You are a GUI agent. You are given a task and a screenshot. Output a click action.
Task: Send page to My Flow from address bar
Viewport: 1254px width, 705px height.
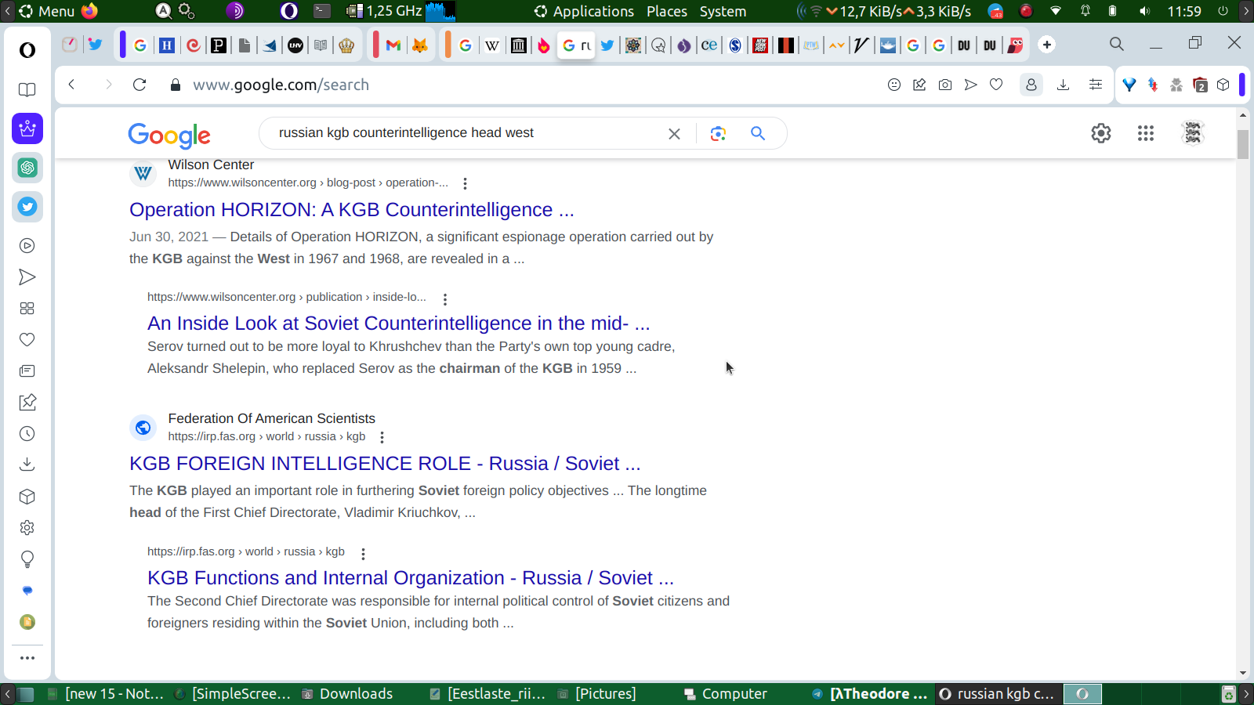point(971,85)
